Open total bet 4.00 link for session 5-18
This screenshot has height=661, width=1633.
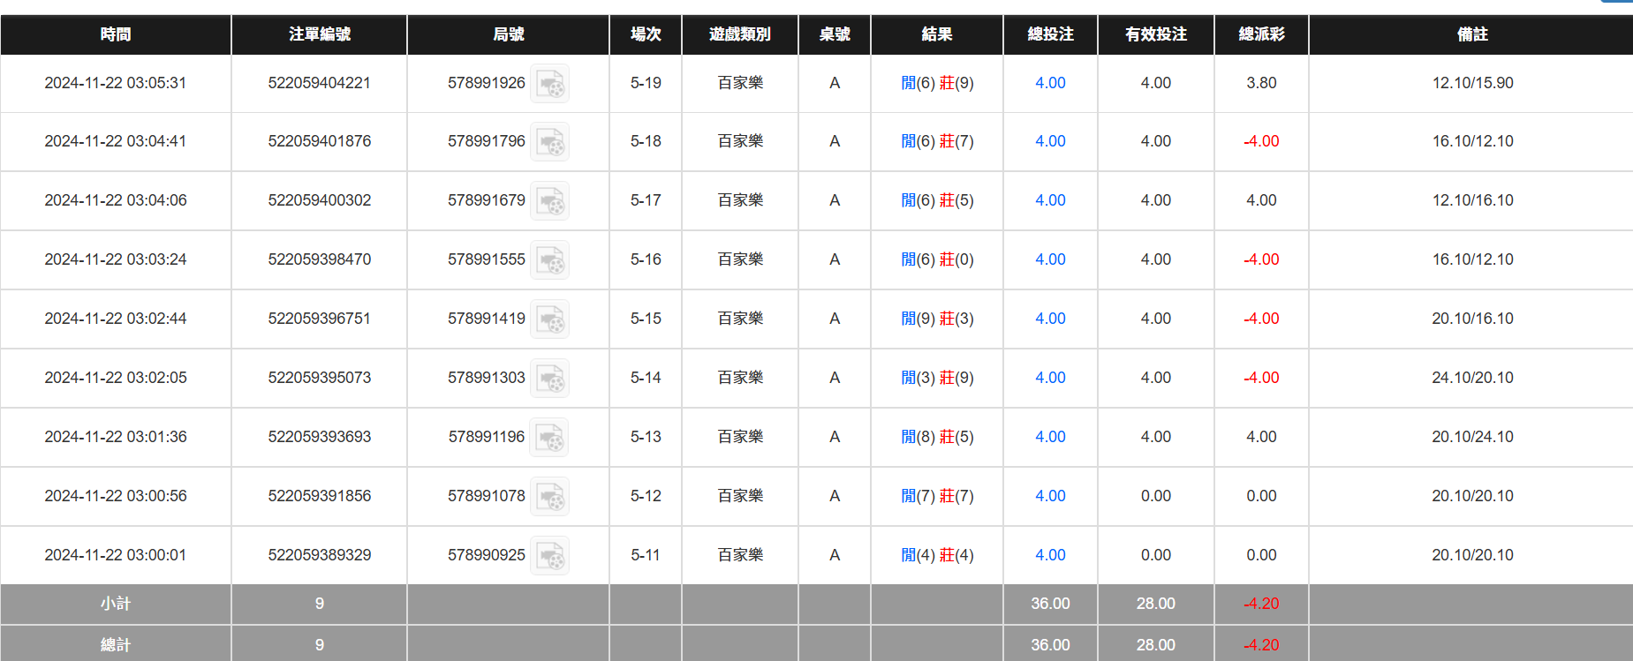1050,141
